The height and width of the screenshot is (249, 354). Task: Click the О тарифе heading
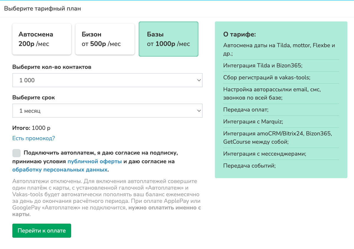coord(240,35)
